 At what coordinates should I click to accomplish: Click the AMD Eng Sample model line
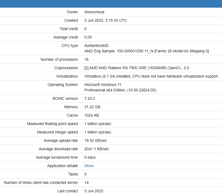point(146,51)
